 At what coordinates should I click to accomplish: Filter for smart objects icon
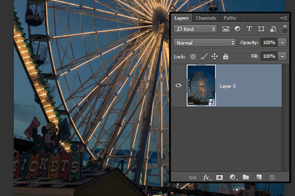tap(273, 29)
